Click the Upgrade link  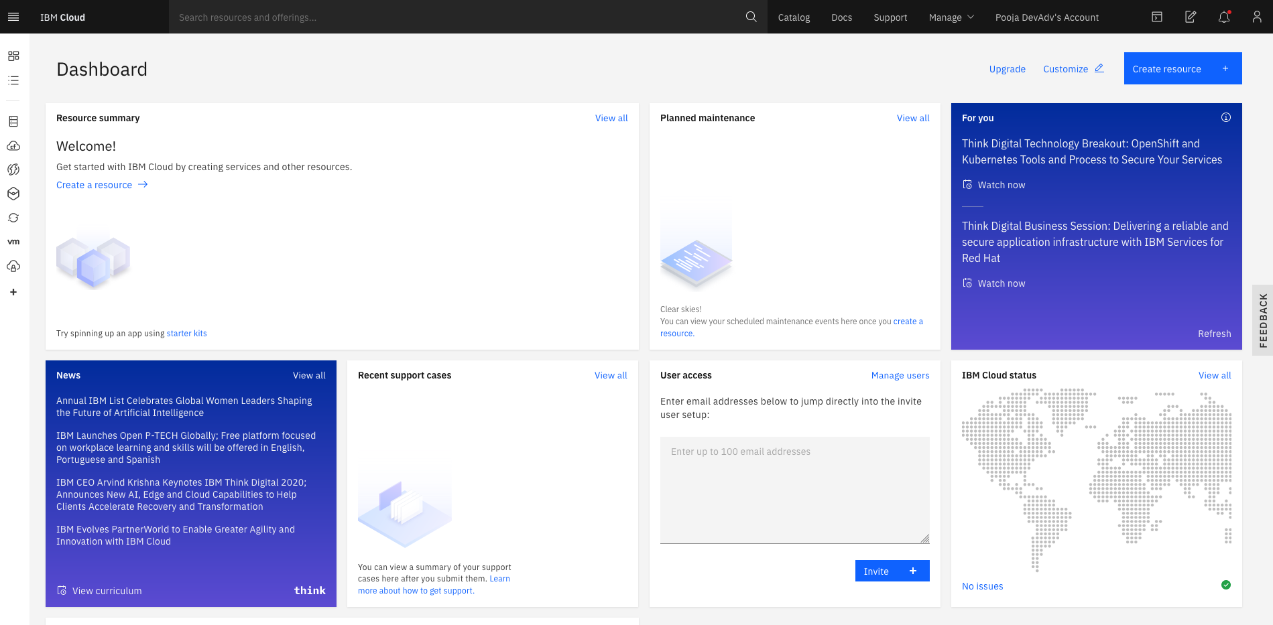coord(1007,69)
